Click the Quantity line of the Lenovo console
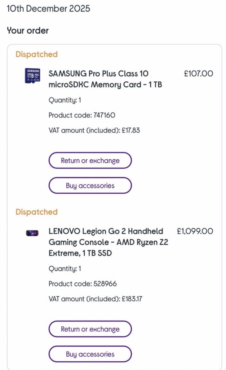Image resolution: width=226 pixels, height=370 pixels. pyautogui.click(x=65, y=269)
